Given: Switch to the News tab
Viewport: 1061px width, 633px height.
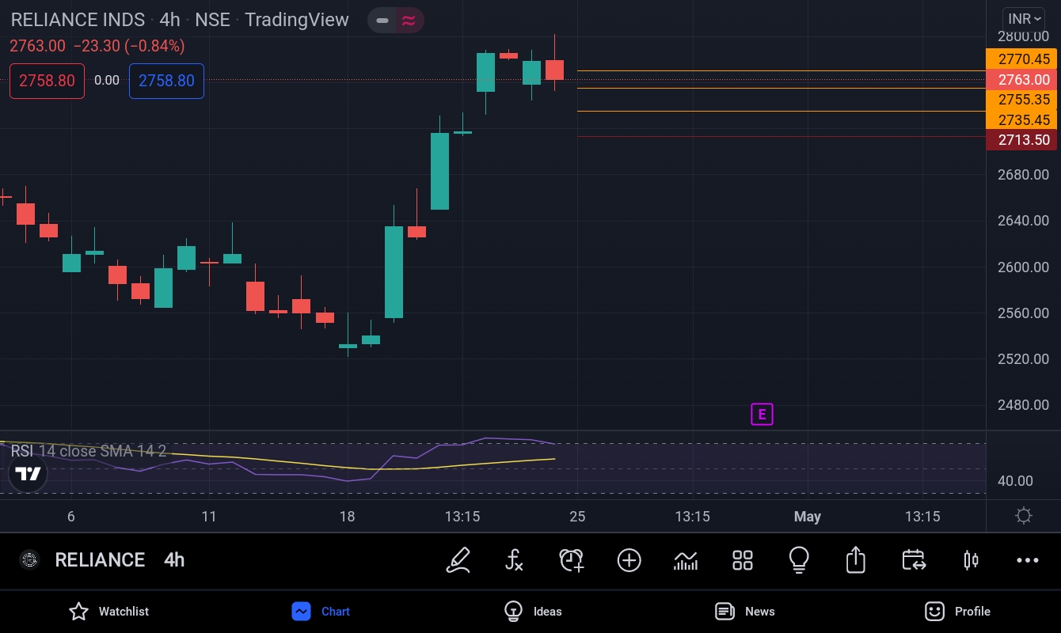Looking at the screenshot, I should (x=744, y=611).
